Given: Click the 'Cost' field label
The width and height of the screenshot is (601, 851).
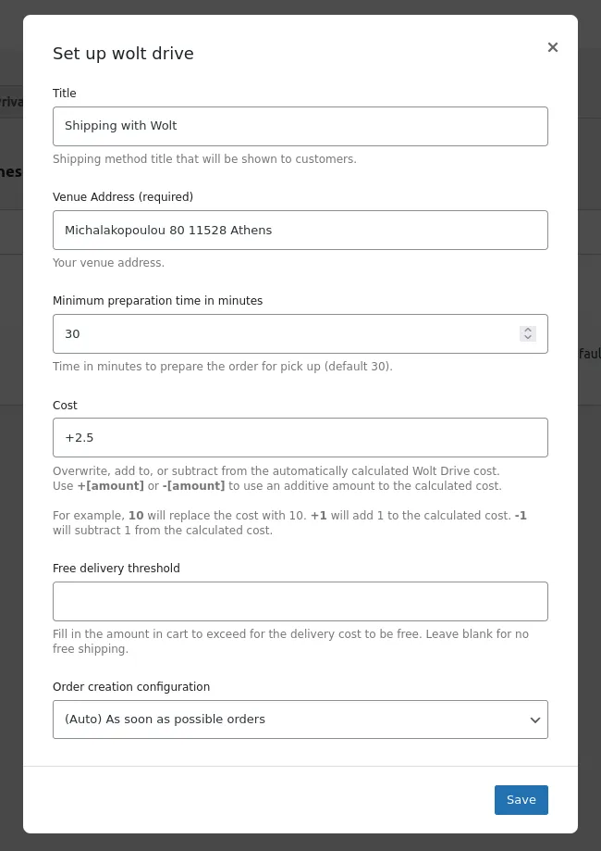Looking at the screenshot, I should click(65, 406).
